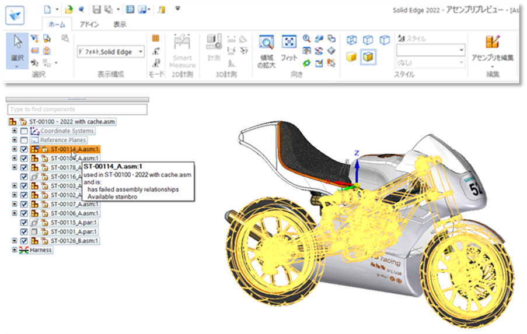Enable the Coordinate Systems checkbox
The height and width of the screenshot is (334, 527).
[24, 131]
